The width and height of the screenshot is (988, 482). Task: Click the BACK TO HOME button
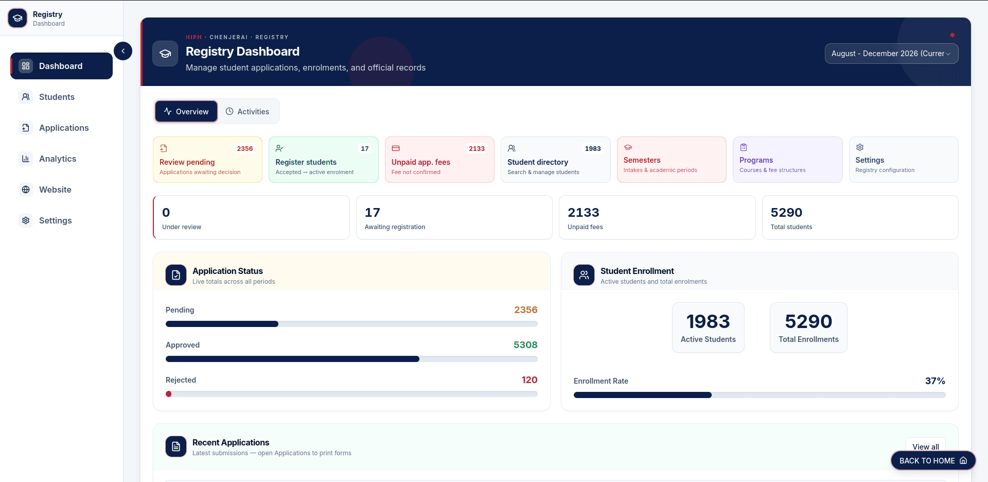933,460
